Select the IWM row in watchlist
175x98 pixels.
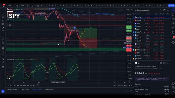[152, 26]
